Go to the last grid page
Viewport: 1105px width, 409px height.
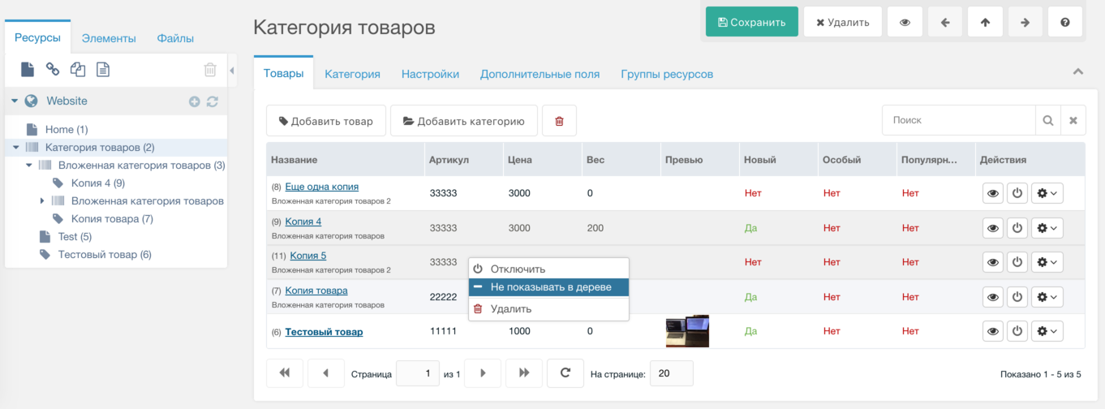(524, 373)
